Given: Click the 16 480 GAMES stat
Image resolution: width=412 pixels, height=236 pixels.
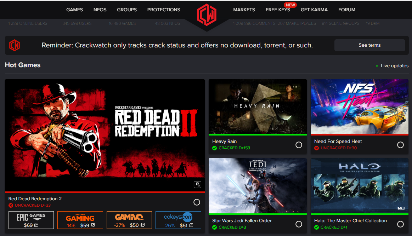Looking at the screenshot, I should [x=122, y=23].
